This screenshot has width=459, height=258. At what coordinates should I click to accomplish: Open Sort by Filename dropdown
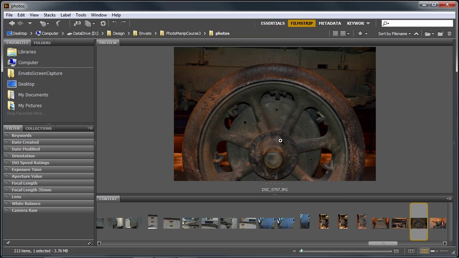(394, 34)
